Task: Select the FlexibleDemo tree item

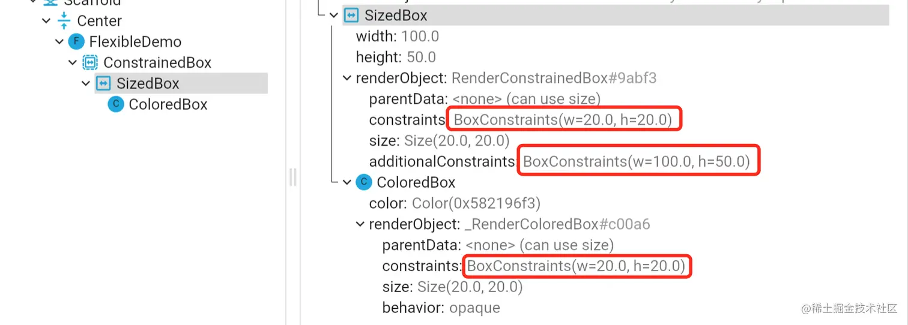Action: (x=135, y=42)
